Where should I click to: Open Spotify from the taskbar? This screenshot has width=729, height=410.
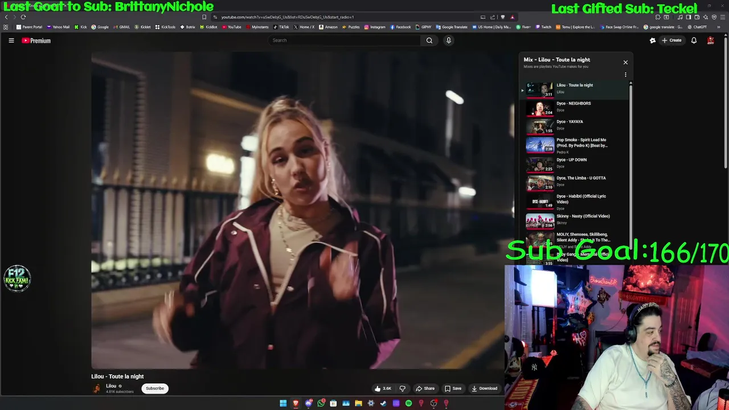click(408, 403)
